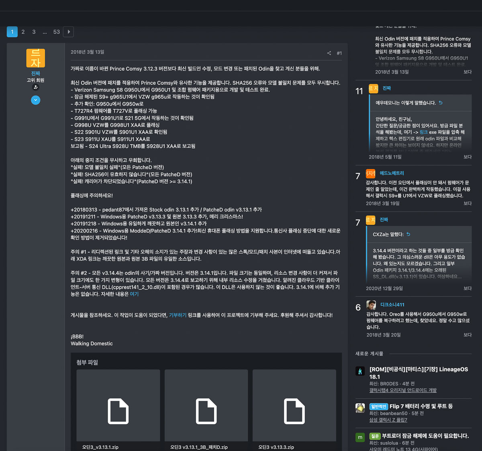Open the poster's orange avatar
Screen dimensions: 482x451
[x=36, y=58]
